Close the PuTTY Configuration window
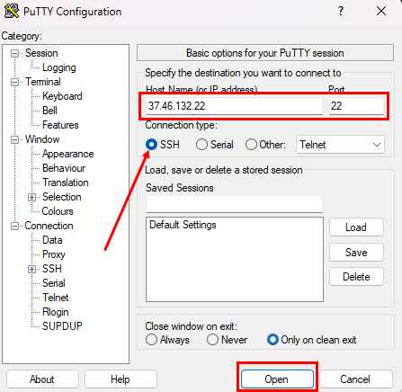402x392 pixels. pyautogui.click(x=381, y=11)
